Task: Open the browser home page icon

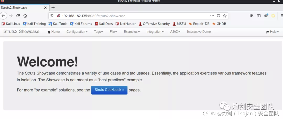Action: (25, 16)
